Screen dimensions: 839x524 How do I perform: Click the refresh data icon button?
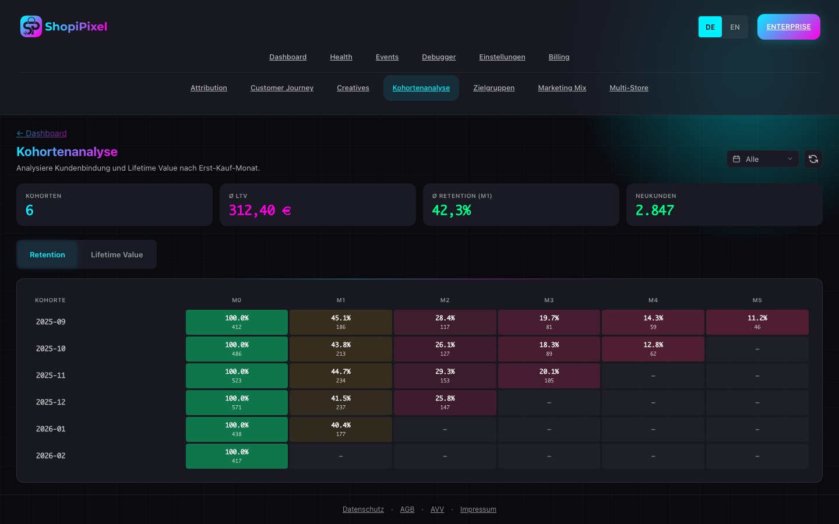(x=813, y=159)
